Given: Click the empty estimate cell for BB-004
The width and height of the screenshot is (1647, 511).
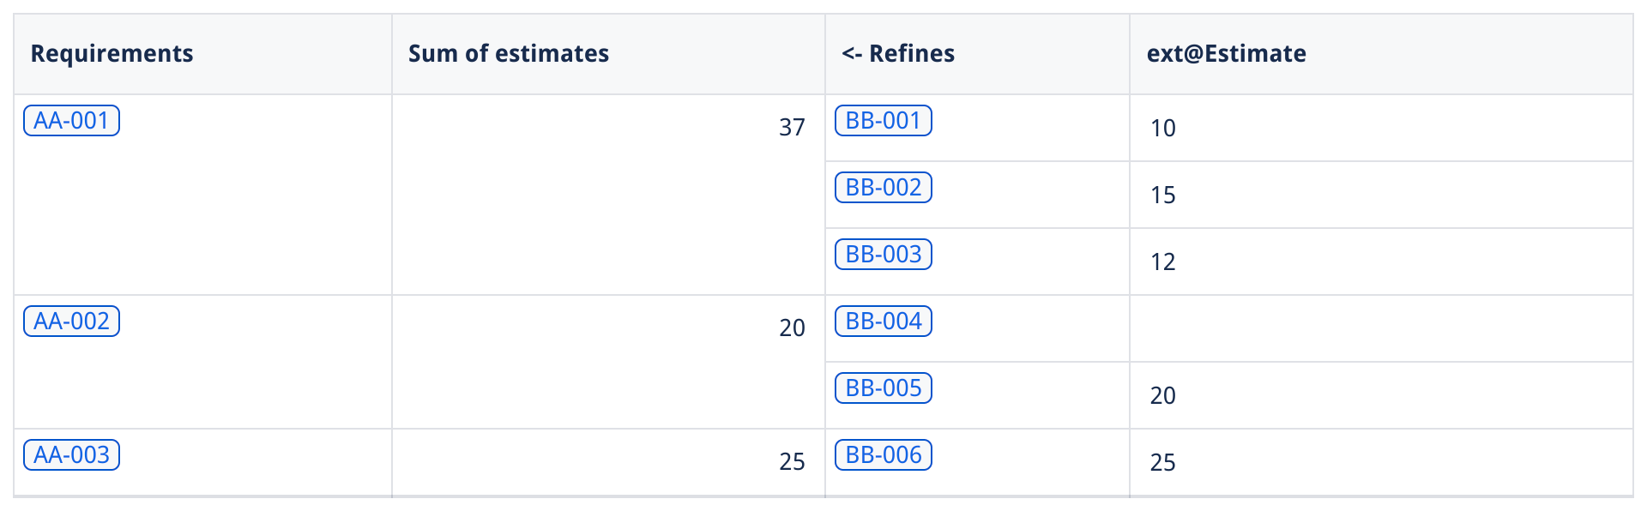Looking at the screenshot, I should (1379, 328).
